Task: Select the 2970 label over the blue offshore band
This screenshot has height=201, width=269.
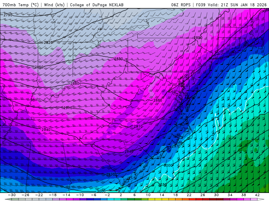Action: 176,146
